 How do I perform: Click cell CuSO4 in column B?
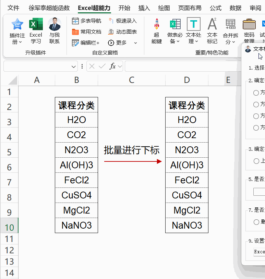point(76,195)
